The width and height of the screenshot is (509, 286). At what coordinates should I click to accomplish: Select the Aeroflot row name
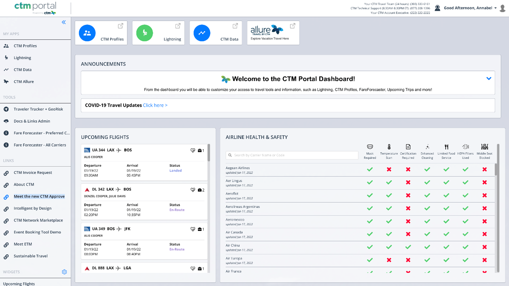[232, 194]
